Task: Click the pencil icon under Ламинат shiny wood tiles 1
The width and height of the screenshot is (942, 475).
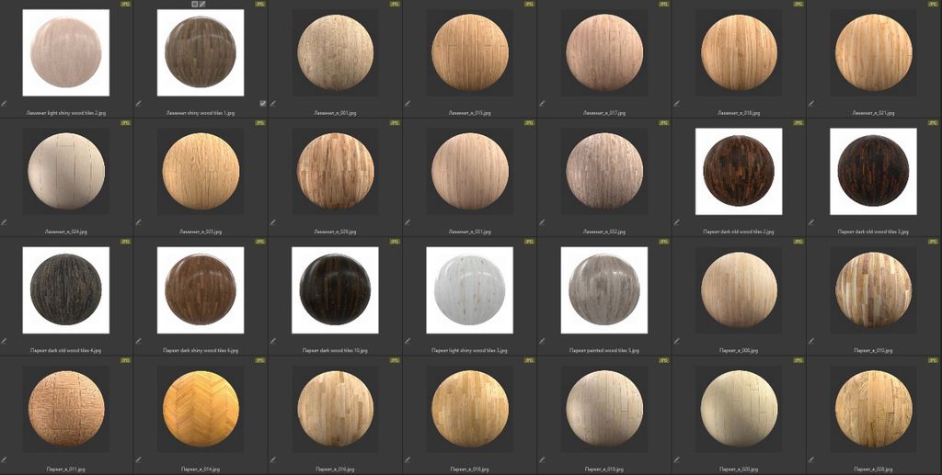Action: [x=138, y=104]
